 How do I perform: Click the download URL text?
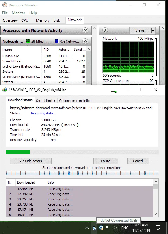pos(82,108)
